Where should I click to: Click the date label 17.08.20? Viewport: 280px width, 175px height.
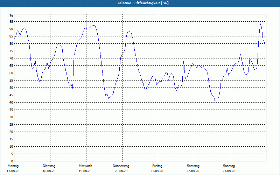click(x=13, y=171)
